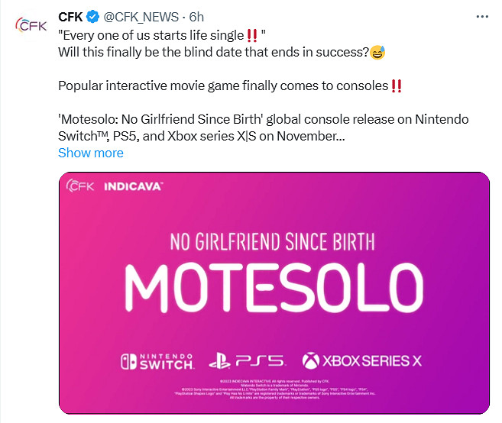The image size is (502, 423).
Task: Click the CFK logo inside banner
Action: tap(80, 186)
